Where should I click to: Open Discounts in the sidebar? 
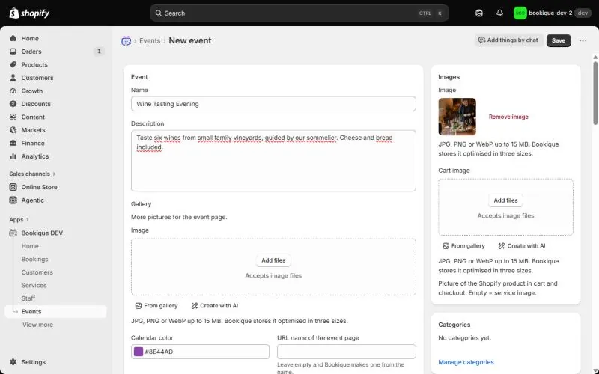[x=55, y=104]
